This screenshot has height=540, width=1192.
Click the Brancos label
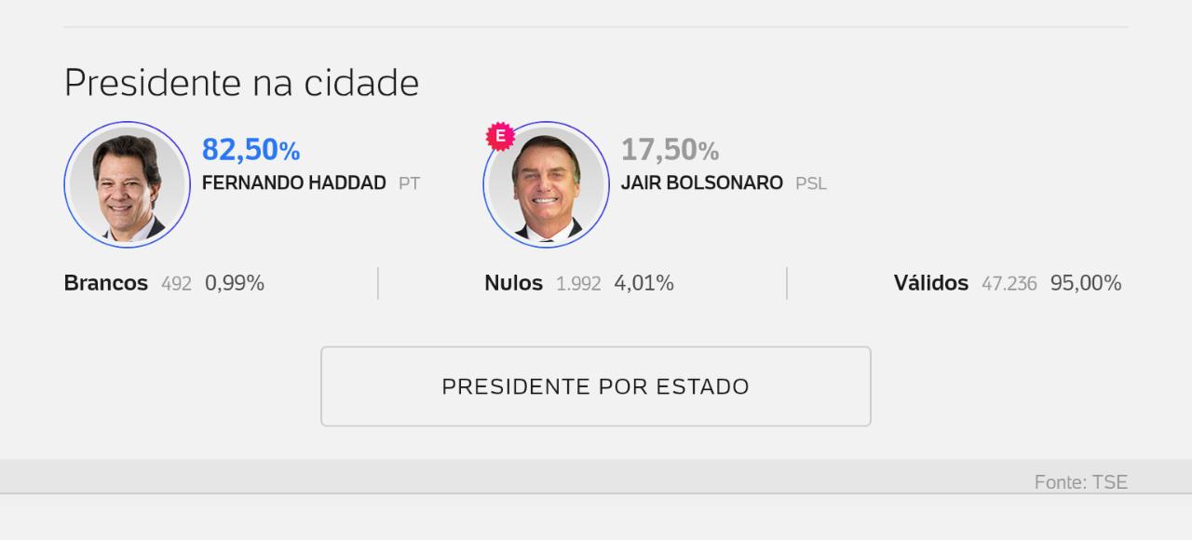coord(106,283)
